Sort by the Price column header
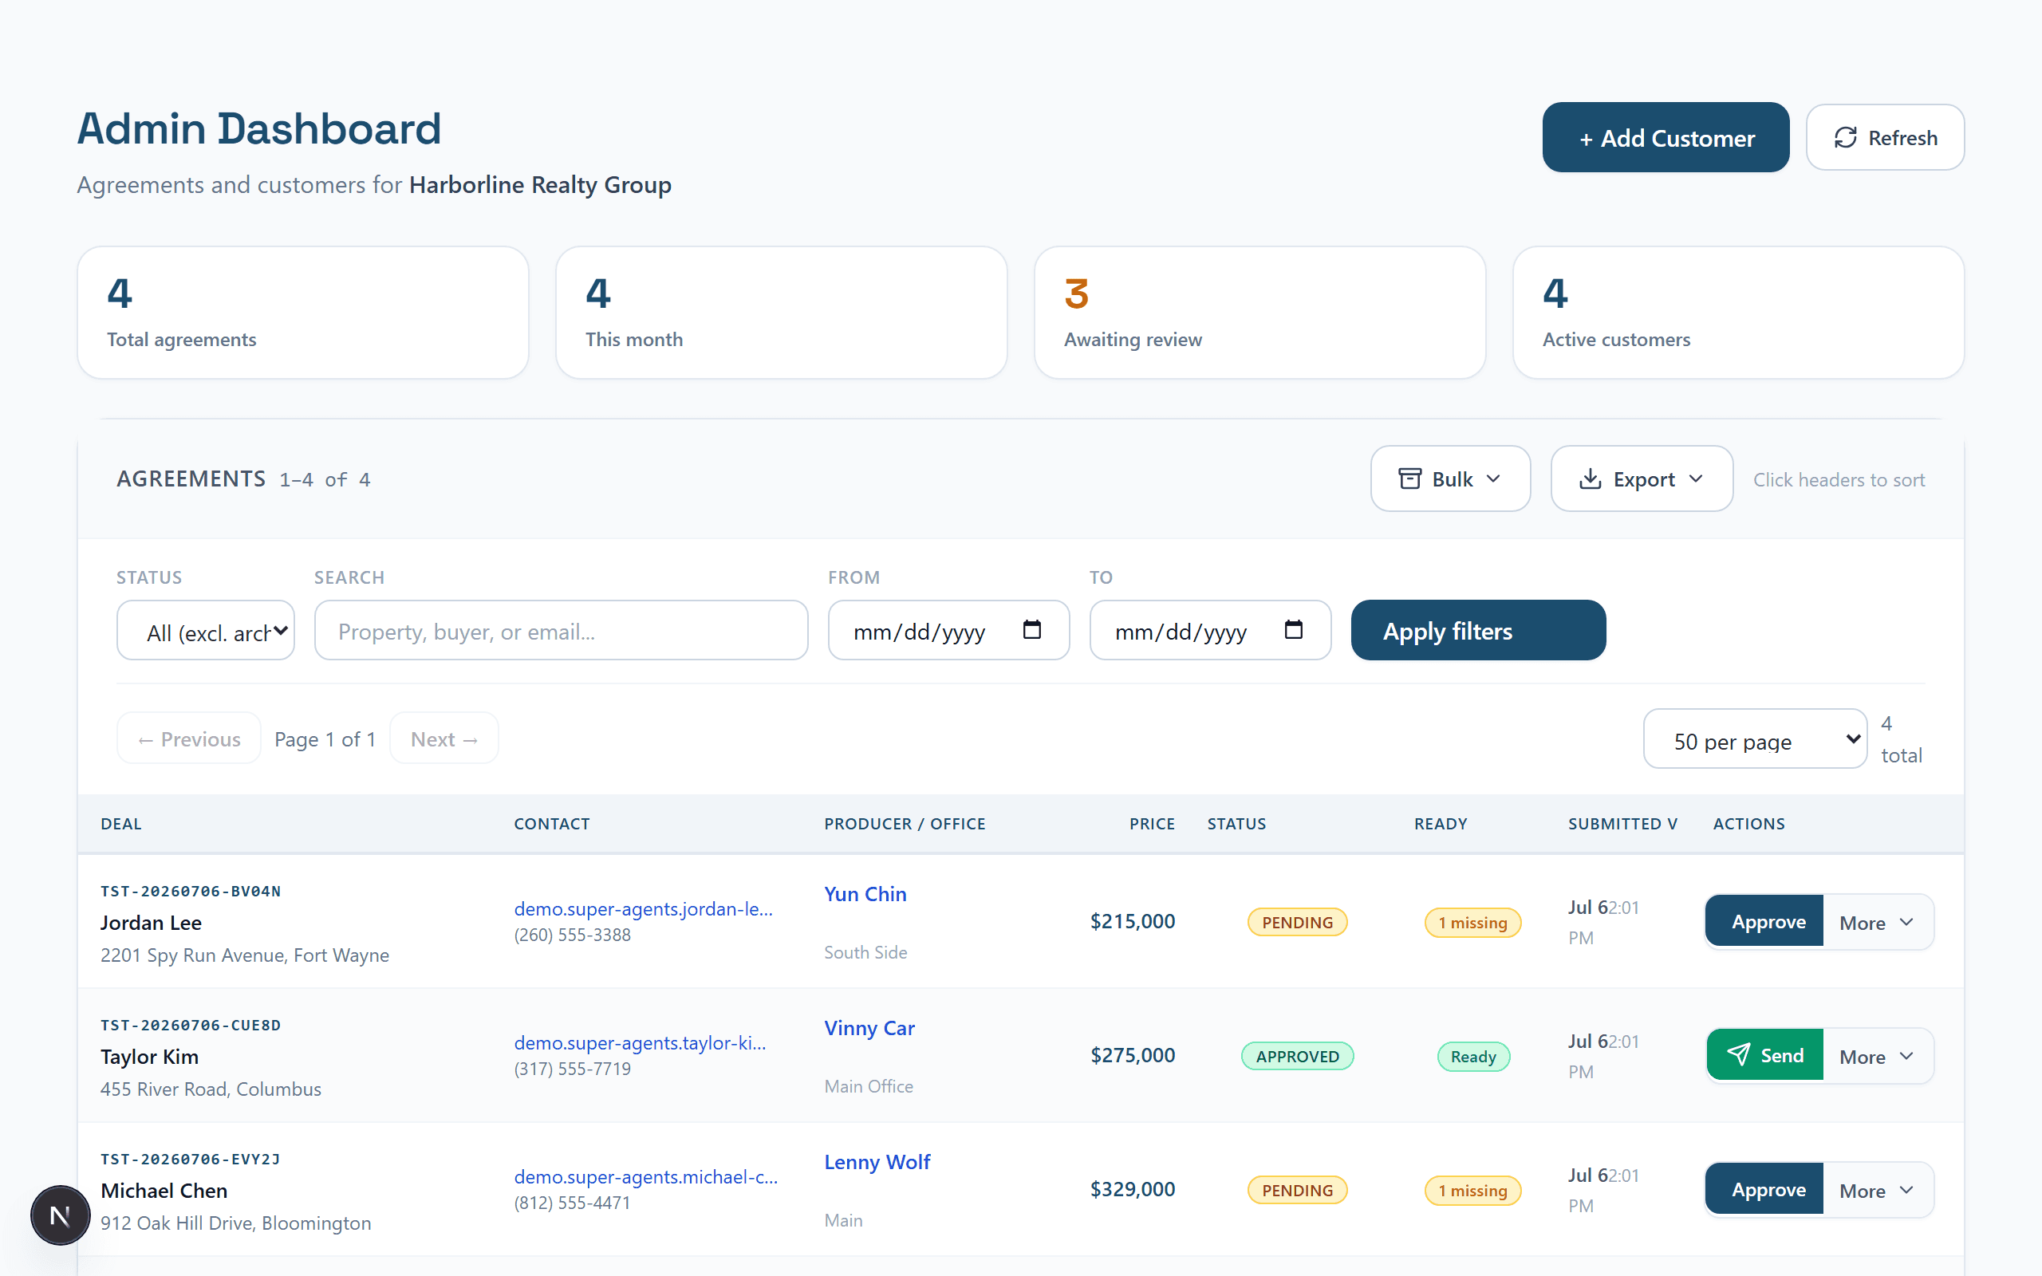This screenshot has height=1276, width=2042. coord(1152,824)
